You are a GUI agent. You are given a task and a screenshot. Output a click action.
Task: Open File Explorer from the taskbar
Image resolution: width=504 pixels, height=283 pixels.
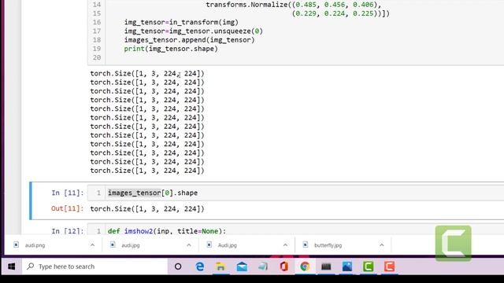click(220, 266)
